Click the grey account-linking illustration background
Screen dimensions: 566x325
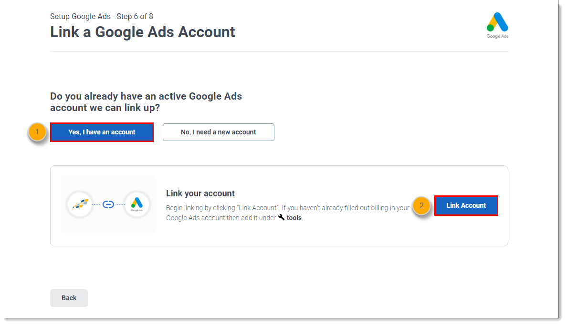tap(108, 224)
